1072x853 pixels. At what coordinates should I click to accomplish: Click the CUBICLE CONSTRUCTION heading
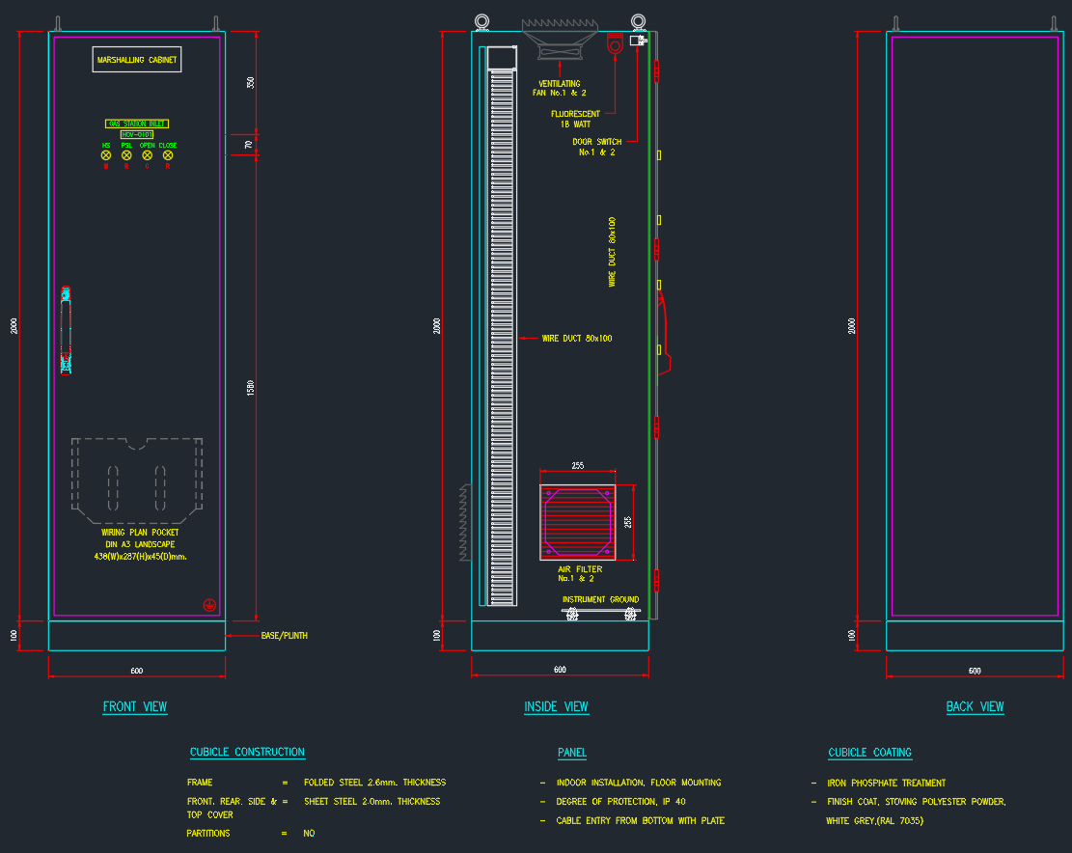point(247,753)
